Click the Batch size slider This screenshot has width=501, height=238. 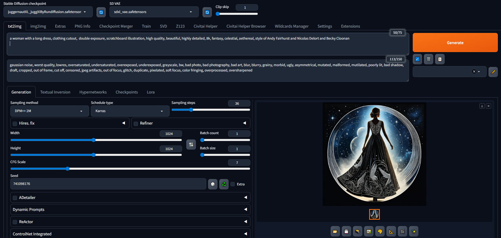click(225, 155)
